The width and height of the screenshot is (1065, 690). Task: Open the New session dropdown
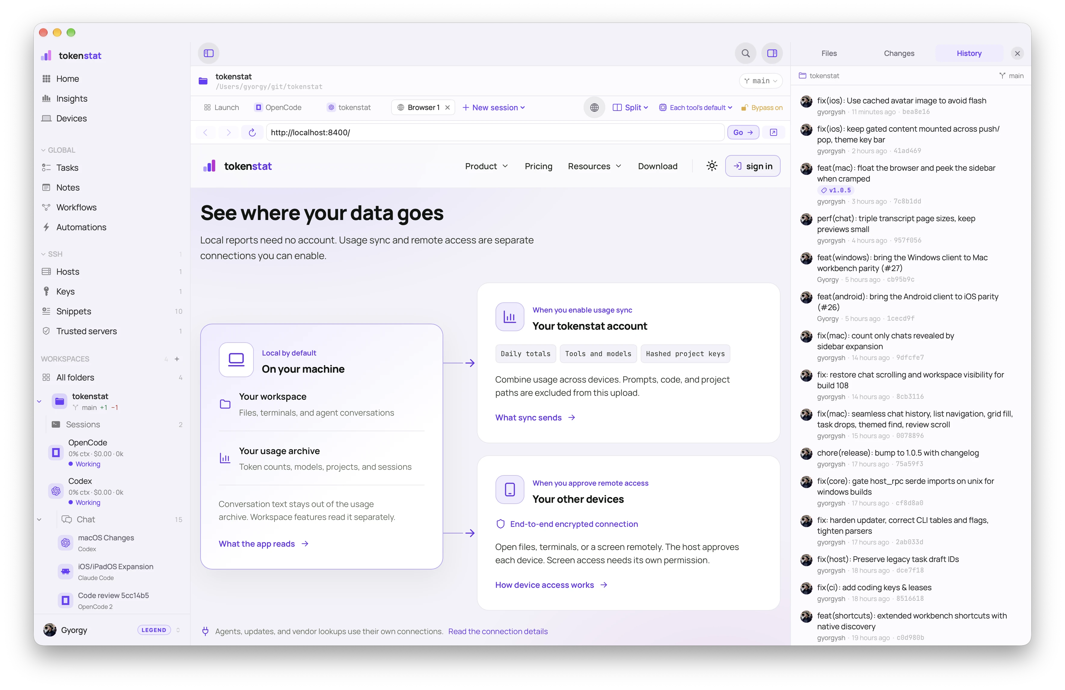click(x=494, y=107)
